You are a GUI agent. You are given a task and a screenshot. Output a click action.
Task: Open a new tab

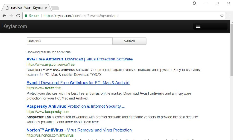(x=55, y=8)
